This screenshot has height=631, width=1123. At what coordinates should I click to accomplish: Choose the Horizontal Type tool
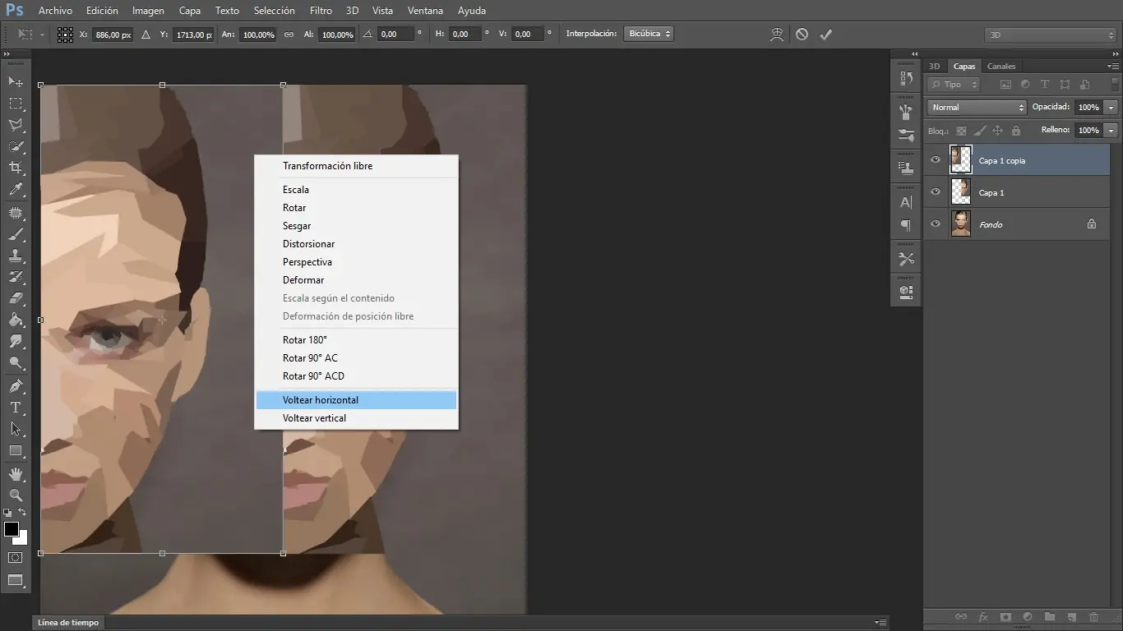(x=15, y=407)
